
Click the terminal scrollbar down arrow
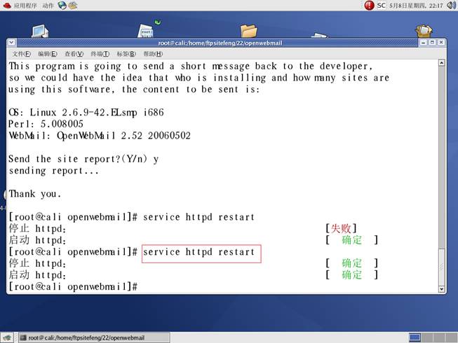441,288
